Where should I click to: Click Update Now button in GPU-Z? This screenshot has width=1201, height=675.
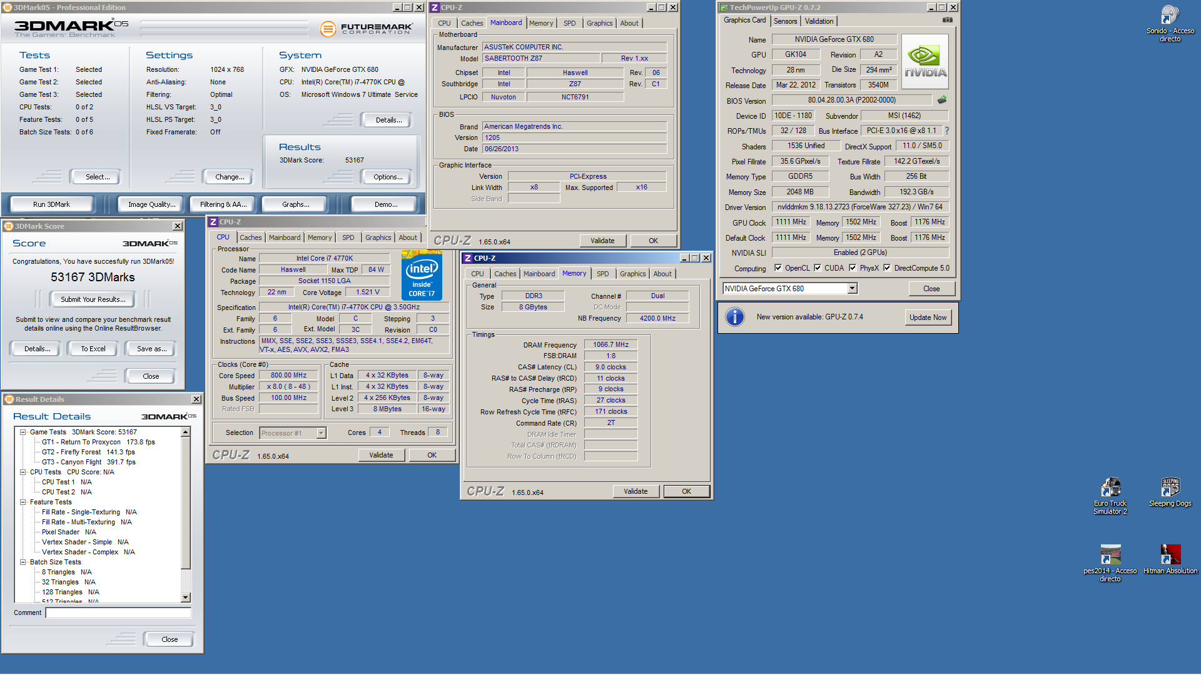(928, 317)
